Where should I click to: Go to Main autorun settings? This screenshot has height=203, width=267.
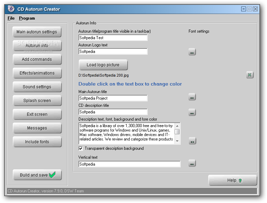(x=37, y=32)
